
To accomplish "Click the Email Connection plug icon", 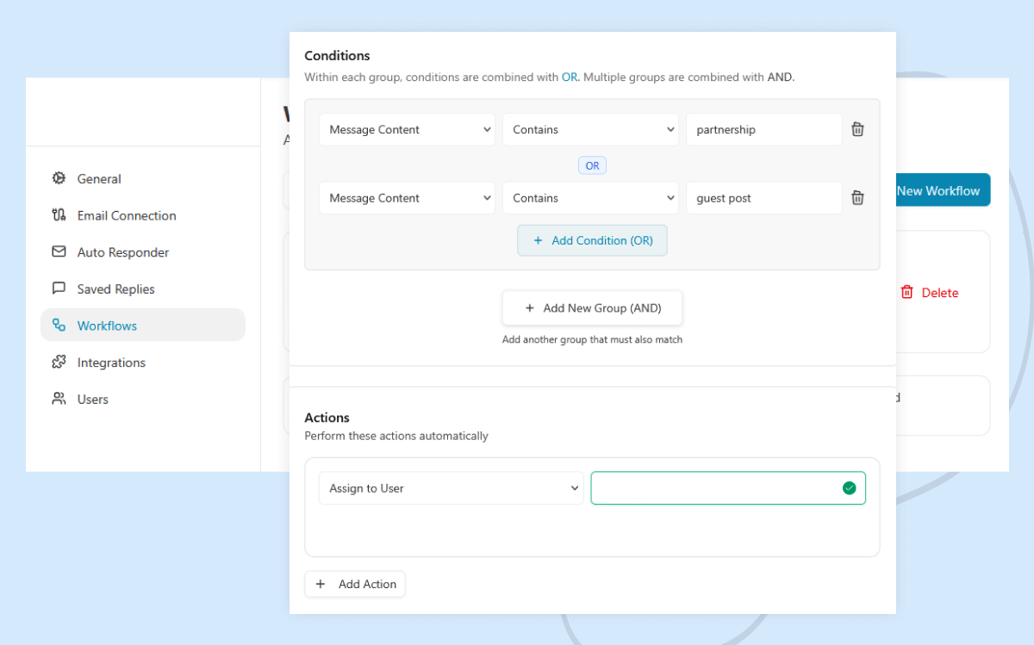I will (59, 215).
